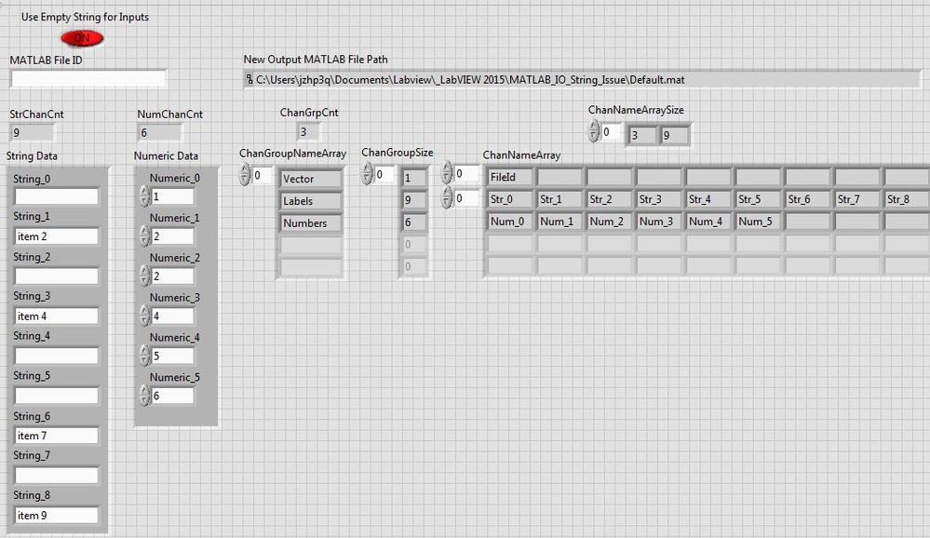
Task: Decrement Numeric_5 using its down arrow
Action: [x=142, y=400]
